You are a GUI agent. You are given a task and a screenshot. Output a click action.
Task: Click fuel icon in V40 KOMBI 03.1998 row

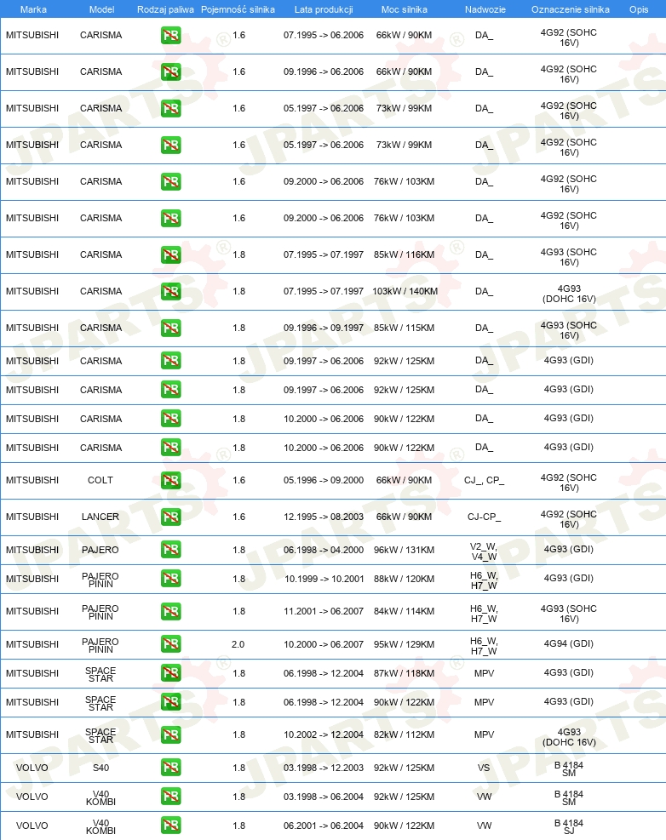(170, 797)
